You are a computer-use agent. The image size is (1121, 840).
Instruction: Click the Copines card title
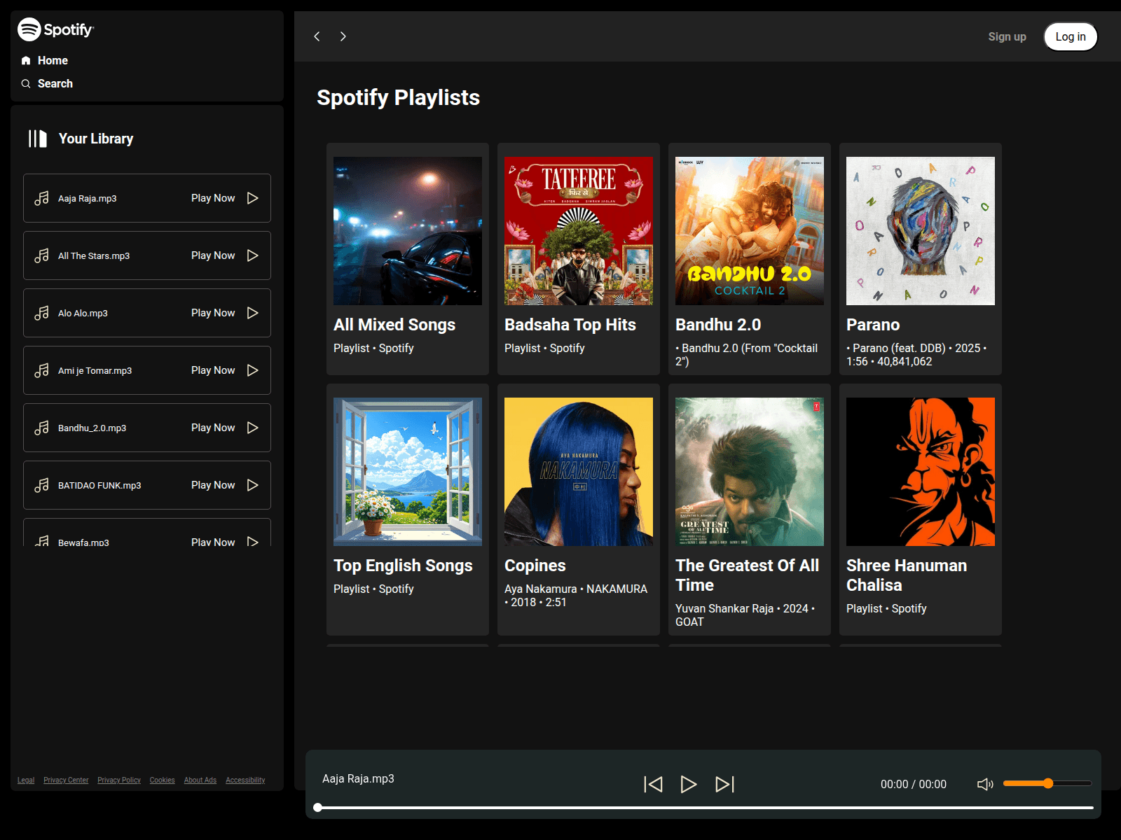(535, 566)
